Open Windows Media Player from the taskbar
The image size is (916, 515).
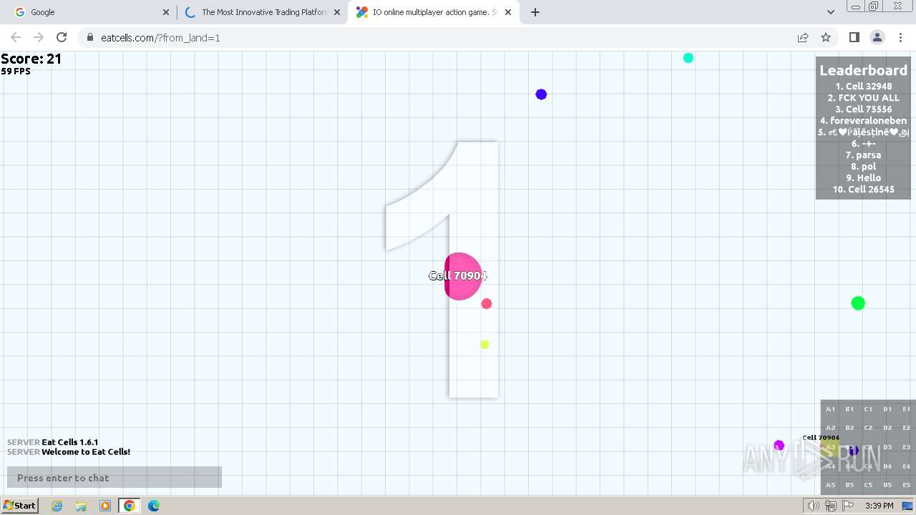[x=105, y=506]
